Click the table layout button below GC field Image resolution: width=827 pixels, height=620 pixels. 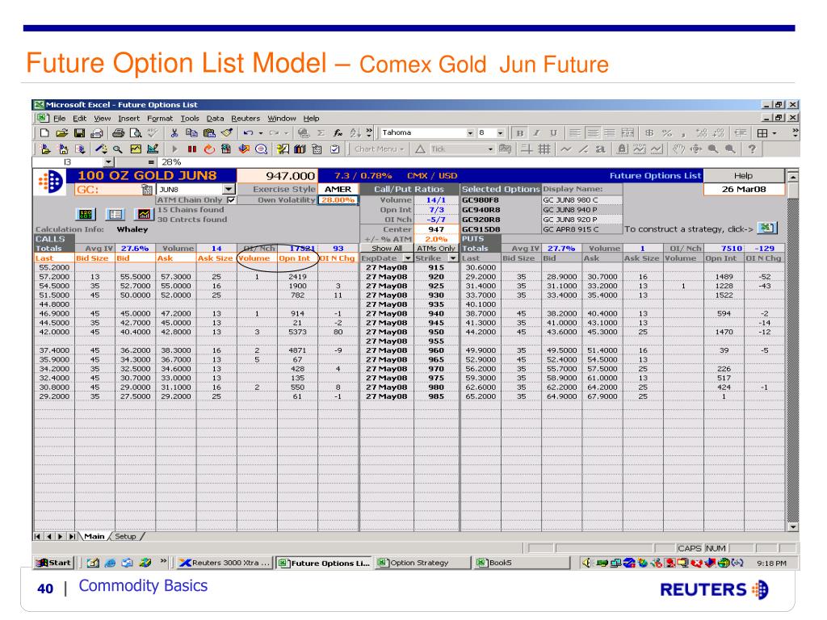coord(115,214)
